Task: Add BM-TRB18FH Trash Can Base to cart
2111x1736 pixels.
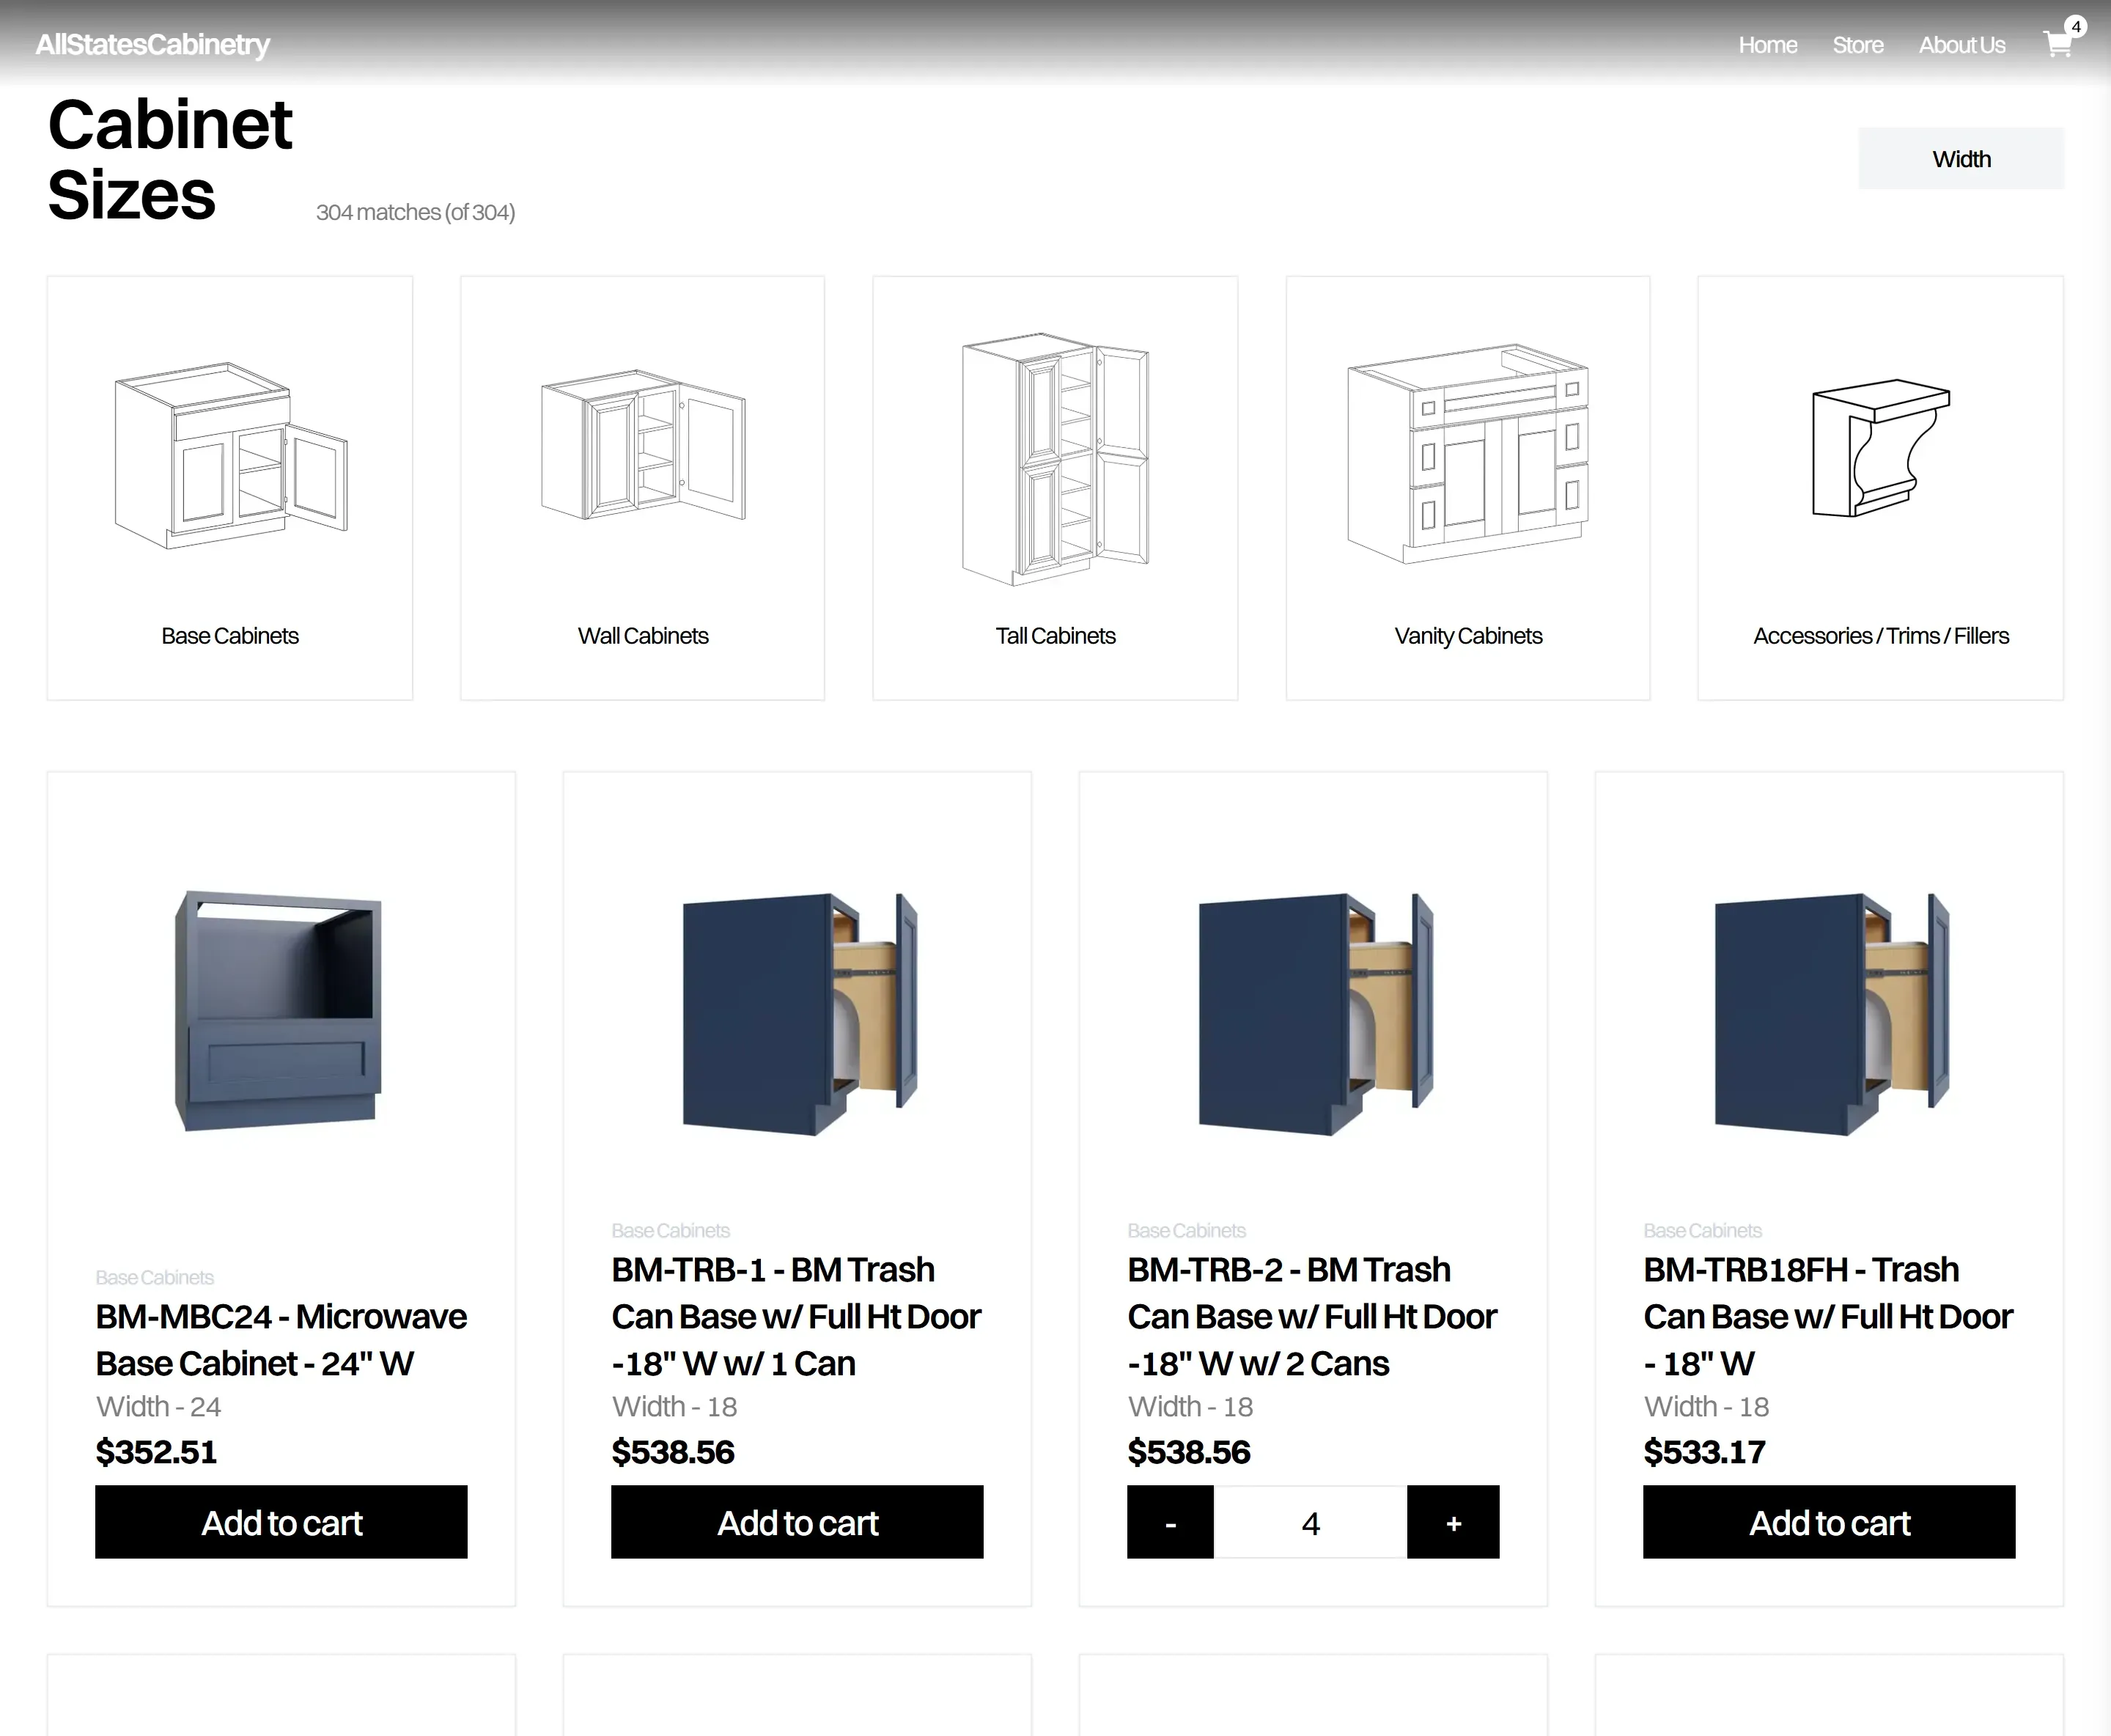Action: [x=1828, y=1522]
